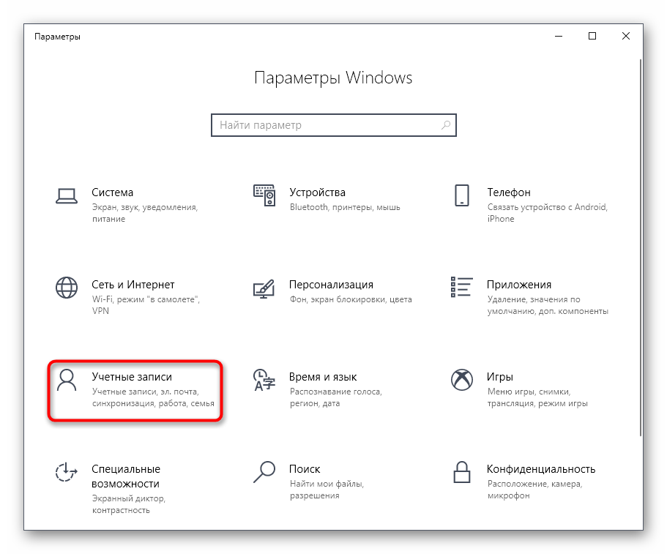Open the Сеть и Интернет globe icon
Viewport: 667px width, 554px height.
67,288
